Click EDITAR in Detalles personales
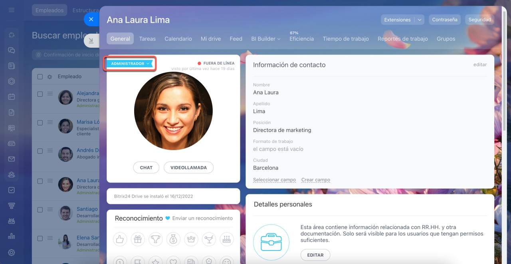Screen dimensions: 511x264 (x=315, y=255)
